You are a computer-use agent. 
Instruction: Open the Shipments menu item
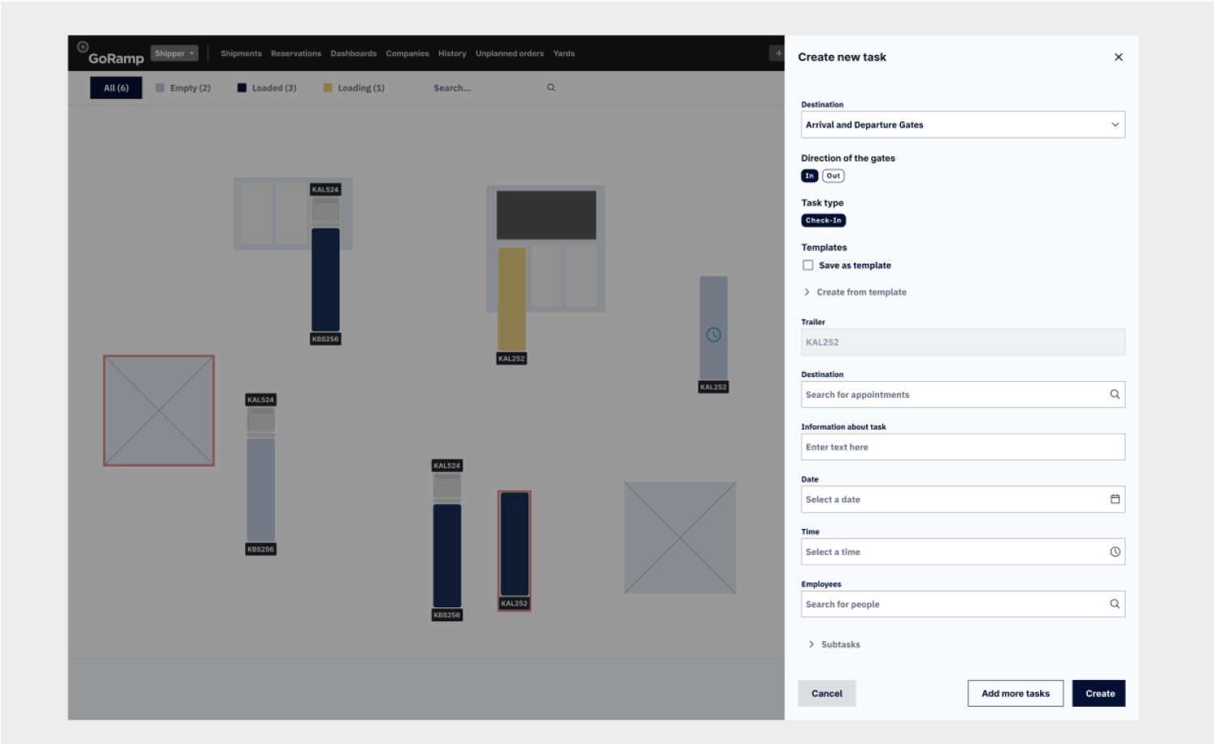(x=241, y=53)
